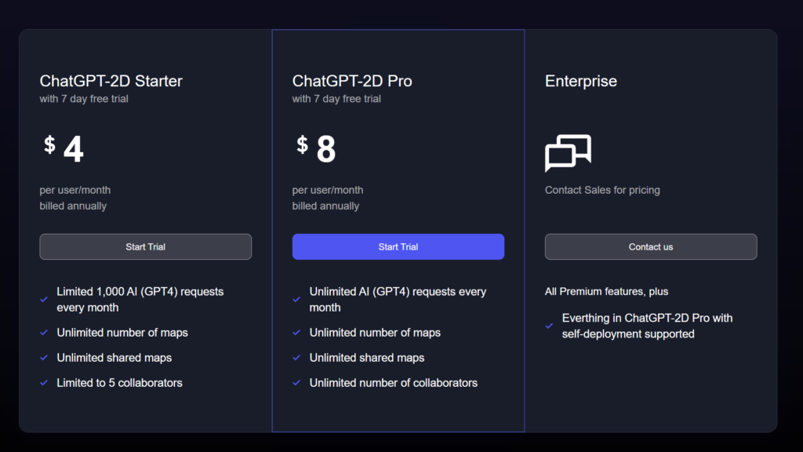The height and width of the screenshot is (452, 803).
Task: Start Trial for ChatGPT-2D Starter plan
Action: pyautogui.click(x=146, y=246)
